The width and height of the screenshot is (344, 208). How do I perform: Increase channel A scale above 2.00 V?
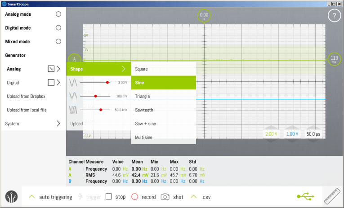tap(271, 128)
